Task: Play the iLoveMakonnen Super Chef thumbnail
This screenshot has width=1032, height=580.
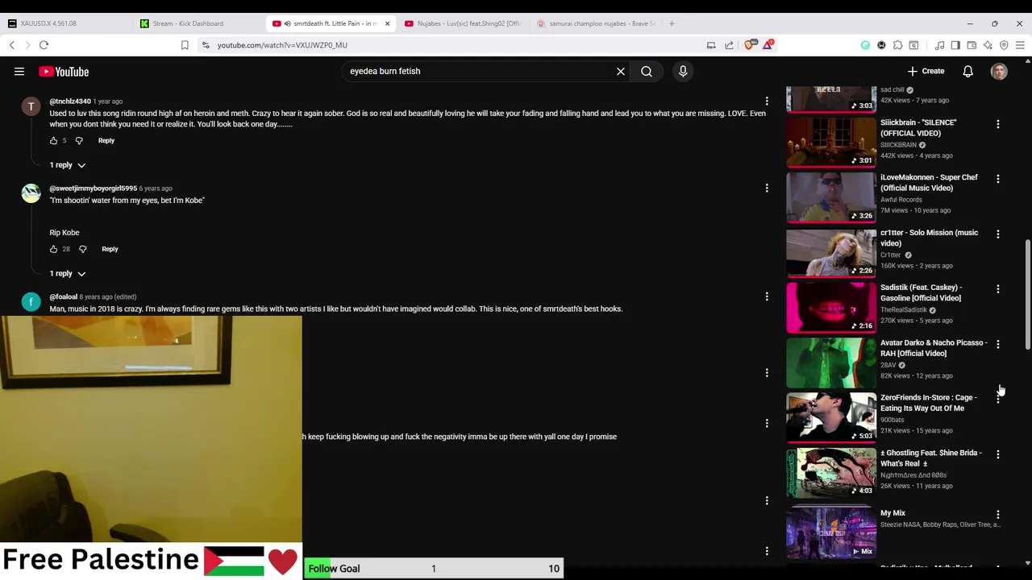Action: click(x=830, y=197)
